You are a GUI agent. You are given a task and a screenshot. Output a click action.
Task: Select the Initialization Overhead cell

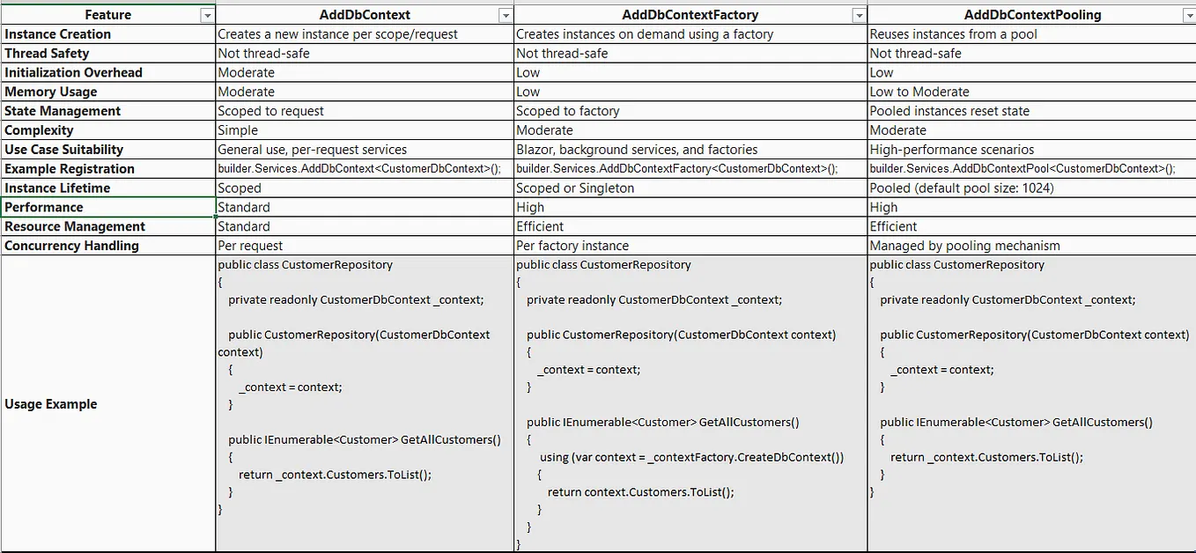tap(74, 72)
